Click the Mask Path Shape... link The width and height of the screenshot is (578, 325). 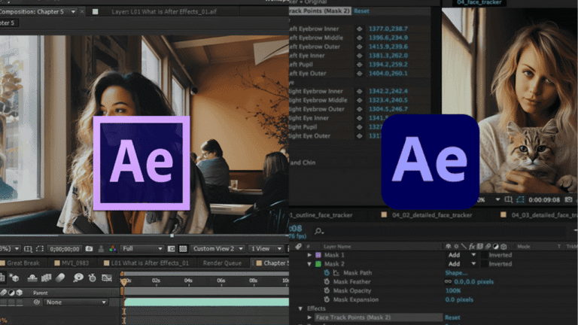click(456, 272)
